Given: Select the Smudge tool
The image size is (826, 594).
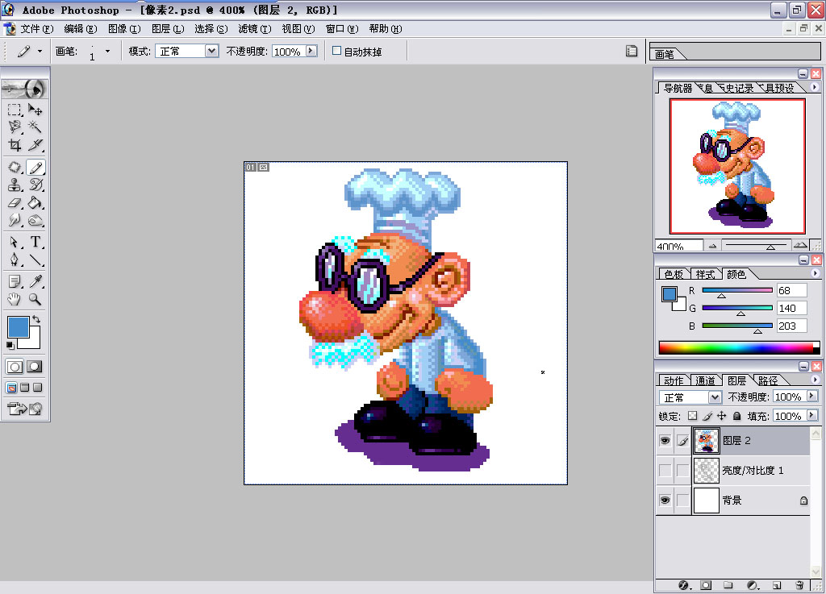Looking at the screenshot, I should pyautogui.click(x=15, y=220).
